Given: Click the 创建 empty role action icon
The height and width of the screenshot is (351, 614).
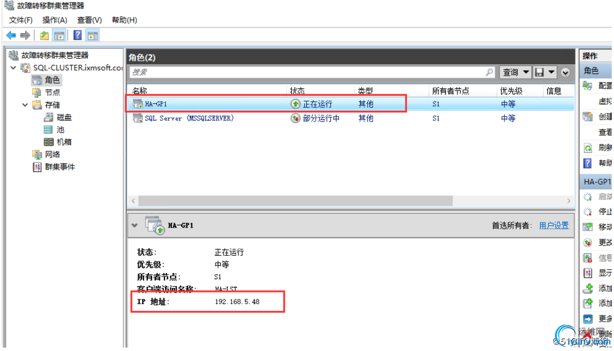Looking at the screenshot, I should click(x=588, y=116).
